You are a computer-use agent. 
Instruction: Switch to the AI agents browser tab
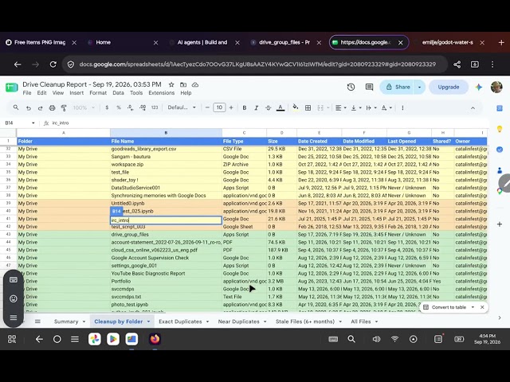point(202,42)
